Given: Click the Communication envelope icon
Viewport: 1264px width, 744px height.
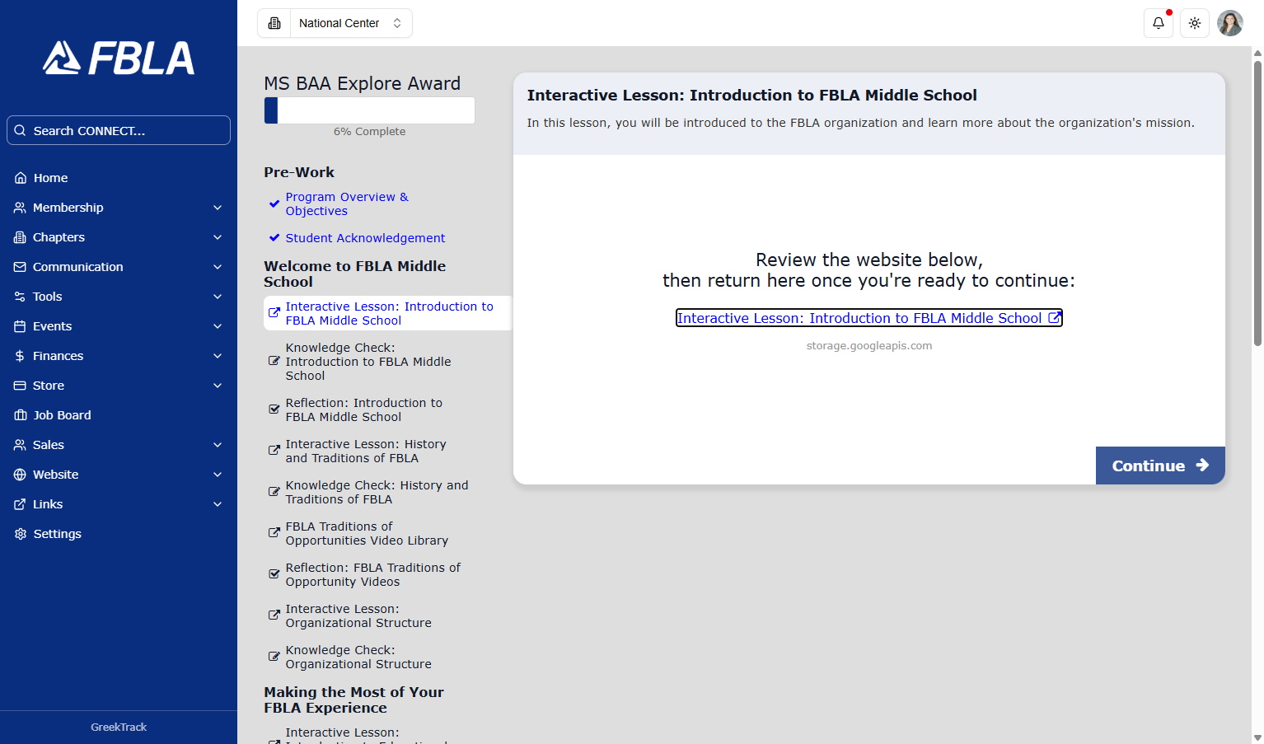Looking at the screenshot, I should coord(20,267).
